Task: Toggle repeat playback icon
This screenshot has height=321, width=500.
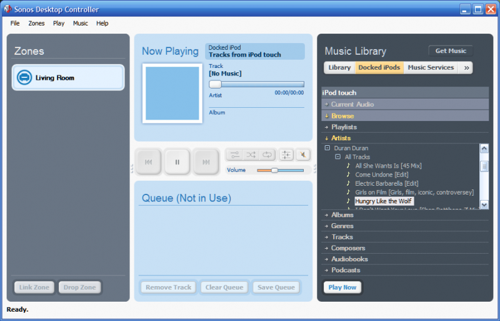Action: (x=267, y=155)
